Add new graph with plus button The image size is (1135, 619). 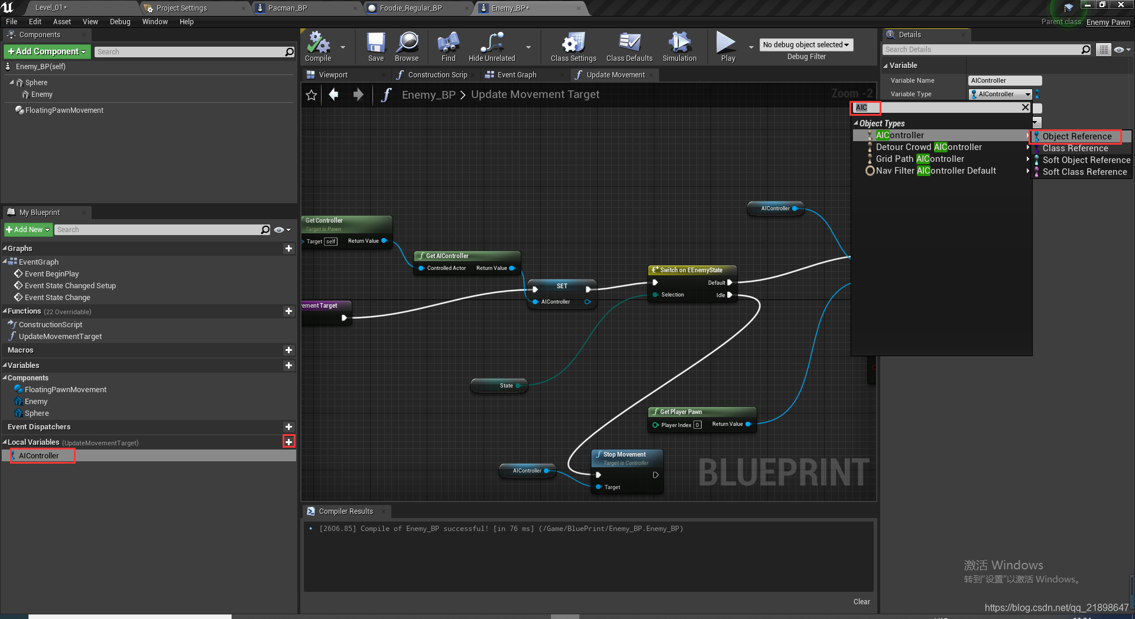pyautogui.click(x=288, y=249)
